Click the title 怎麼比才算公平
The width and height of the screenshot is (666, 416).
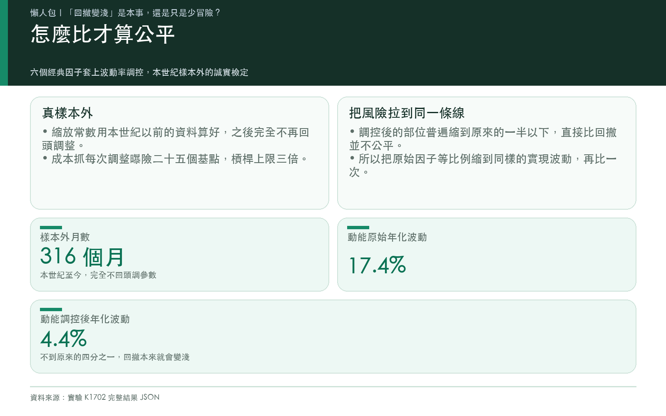click(102, 34)
